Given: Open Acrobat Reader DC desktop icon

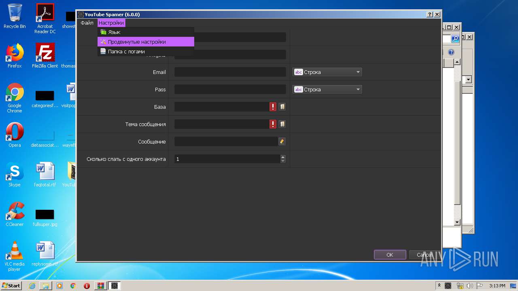Looking at the screenshot, I should click(45, 19).
